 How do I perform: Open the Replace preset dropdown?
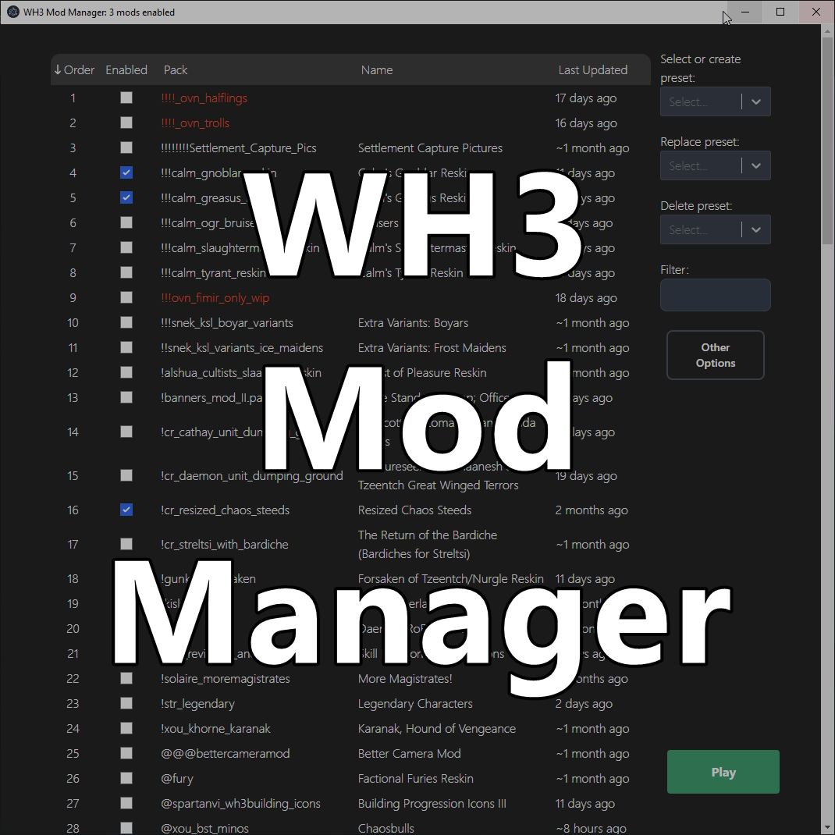coord(715,165)
